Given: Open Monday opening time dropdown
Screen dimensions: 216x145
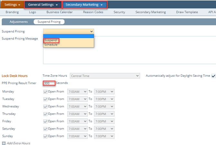Looking at the screenshot, I should click(x=77, y=91).
